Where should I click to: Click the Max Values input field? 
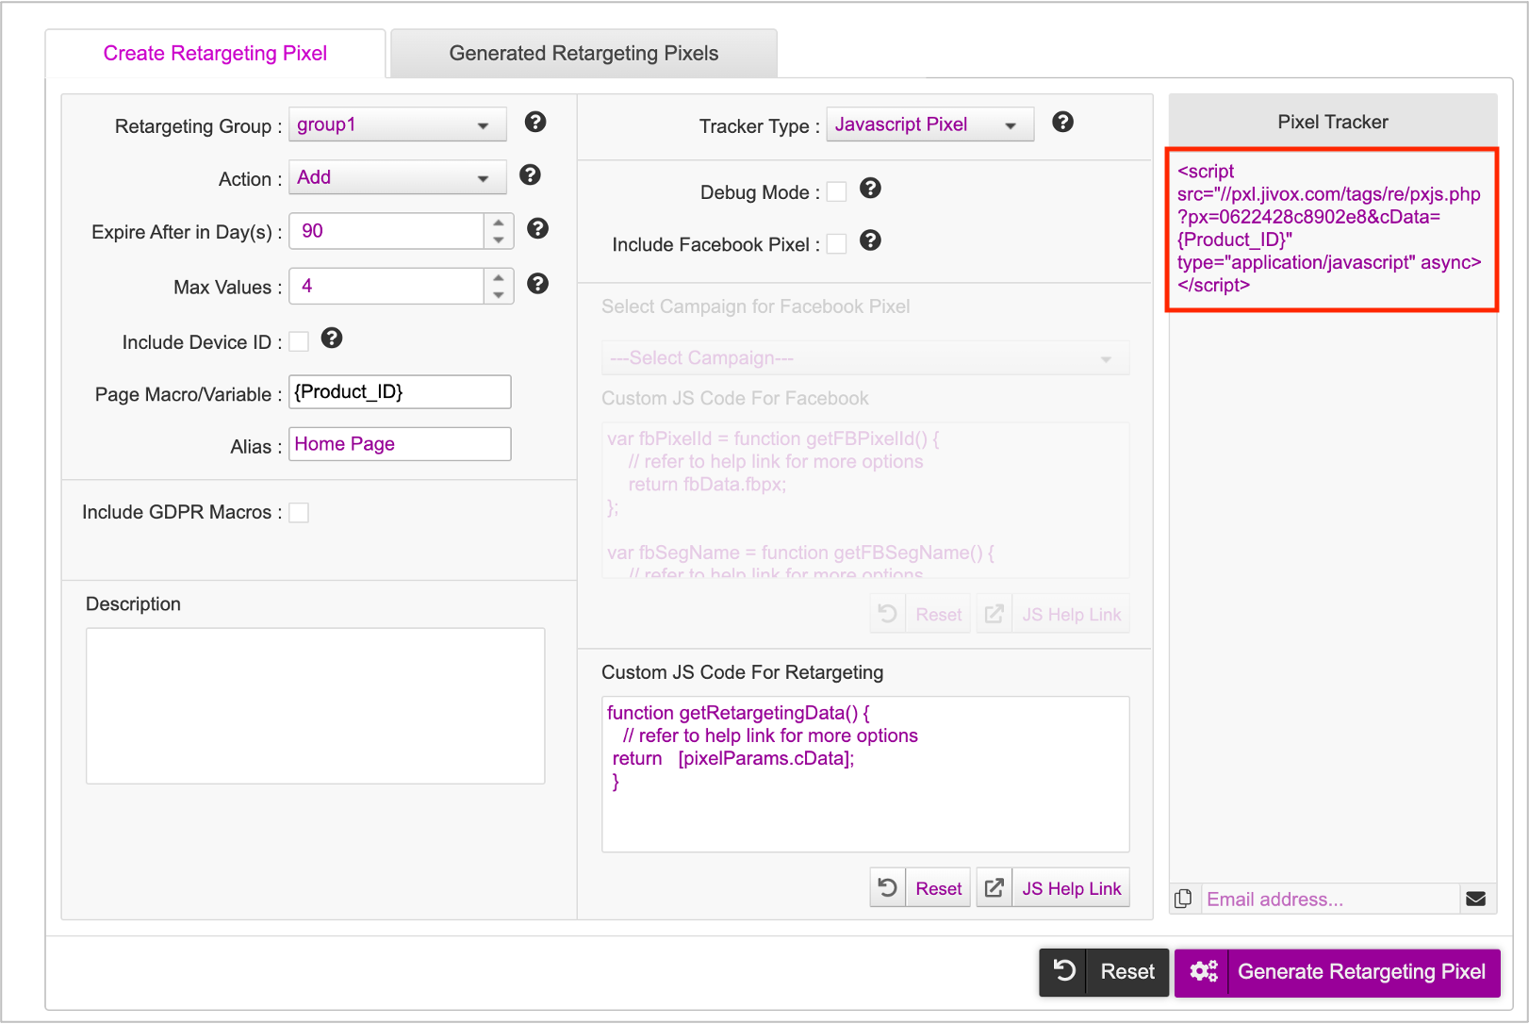click(x=386, y=286)
